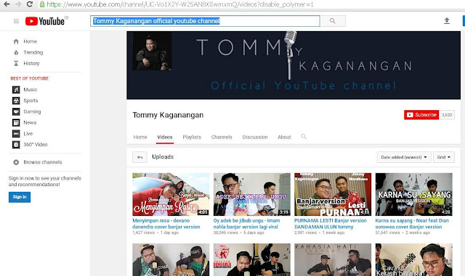Click the YouTube search input field
This screenshot has height=276, width=465.
click(x=205, y=21)
